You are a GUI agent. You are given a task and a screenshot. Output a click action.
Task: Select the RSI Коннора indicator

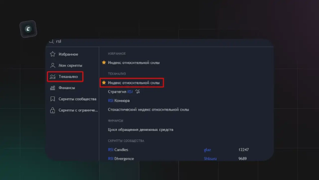(119, 100)
